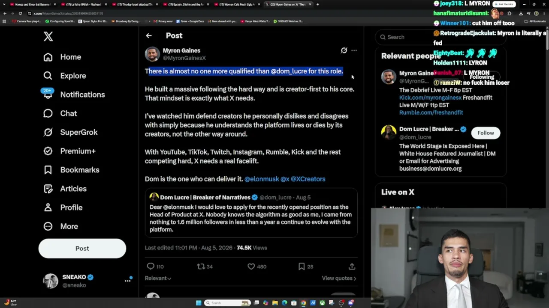Open Dom Lucre's avatar in Relevant people
549x308 pixels.
(x=389, y=132)
